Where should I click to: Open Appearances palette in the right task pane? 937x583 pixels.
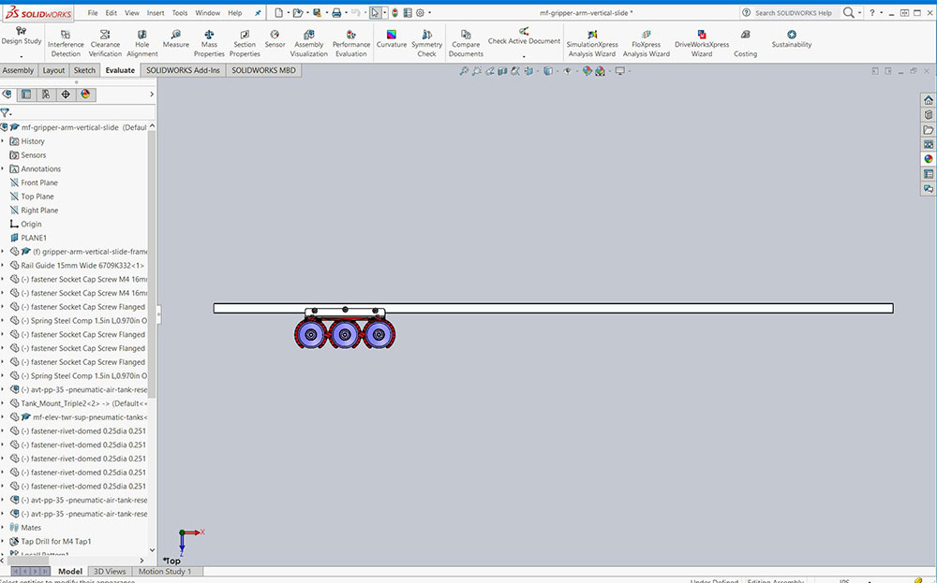click(x=929, y=159)
